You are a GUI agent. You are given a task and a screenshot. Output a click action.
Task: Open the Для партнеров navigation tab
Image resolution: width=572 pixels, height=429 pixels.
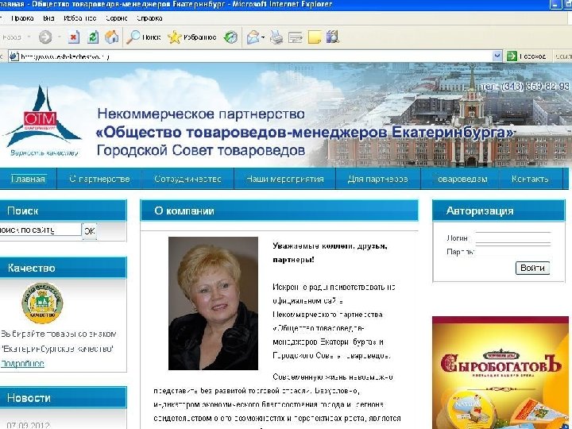coord(378,179)
